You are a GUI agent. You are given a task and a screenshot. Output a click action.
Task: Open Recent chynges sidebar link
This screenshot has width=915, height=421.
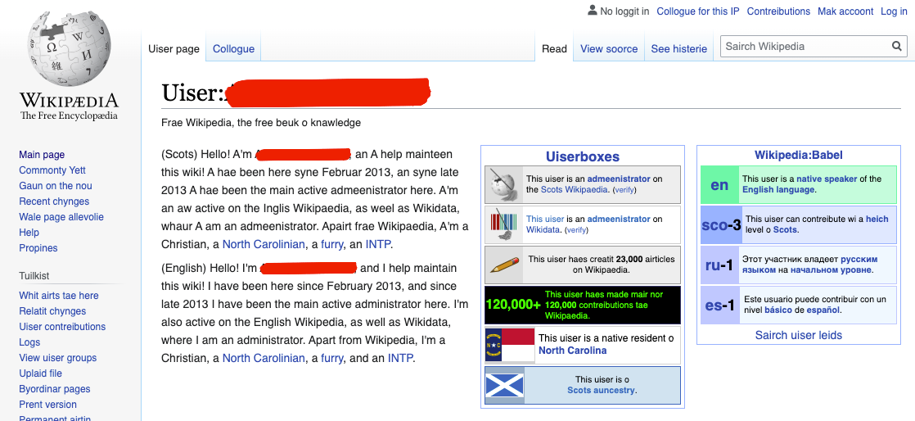click(x=54, y=201)
